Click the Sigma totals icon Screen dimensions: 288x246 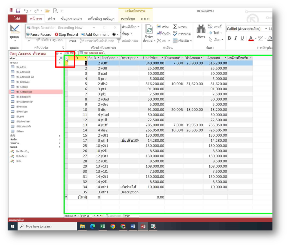(x=175, y=27)
